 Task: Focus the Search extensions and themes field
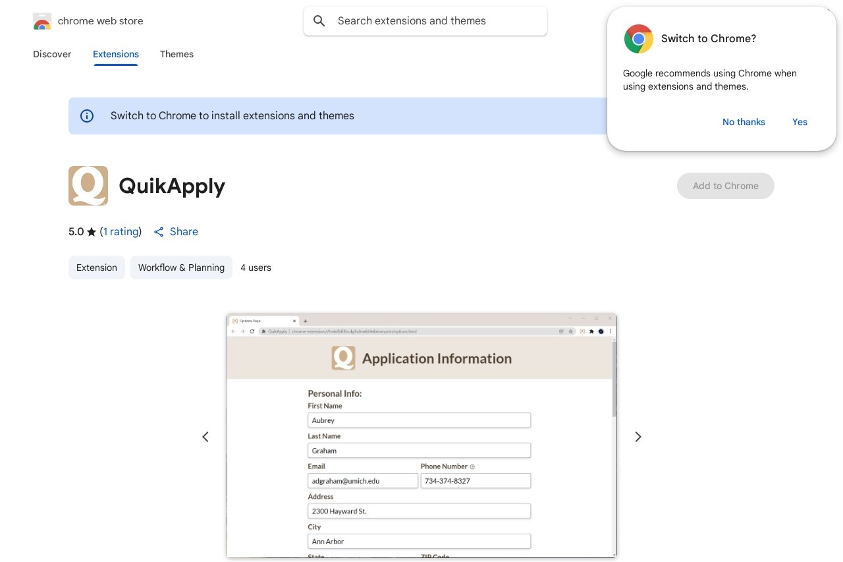(x=425, y=21)
